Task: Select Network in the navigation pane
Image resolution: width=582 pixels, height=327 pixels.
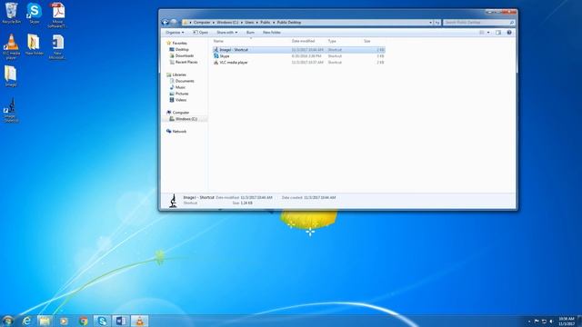Action: [x=179, y=131]
